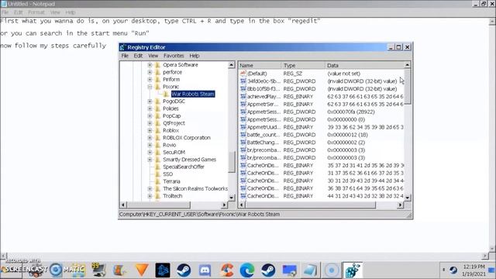Image resolution: width=496 pixels, height=279 pixels.
Task: Click Notepad line 'now follow my steps carefully'
Action: (x=53, y=46)
